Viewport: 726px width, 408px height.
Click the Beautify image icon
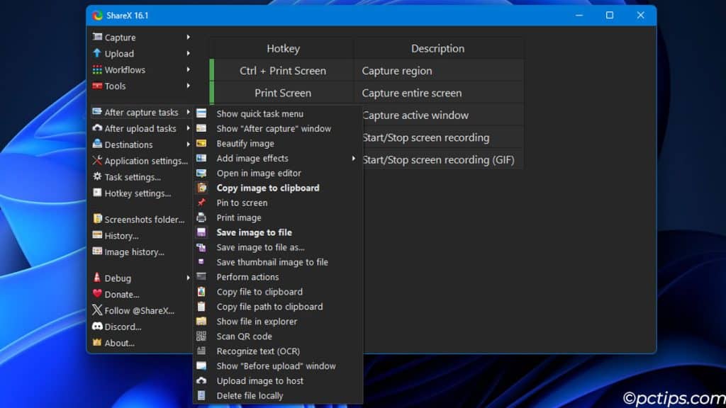pos(201,143)
